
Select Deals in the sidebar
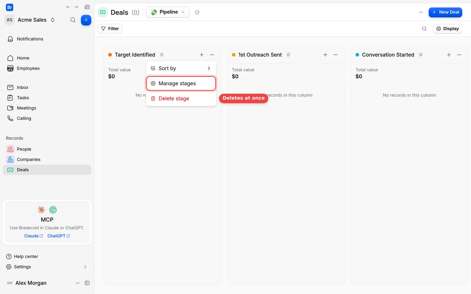point(47,170)
